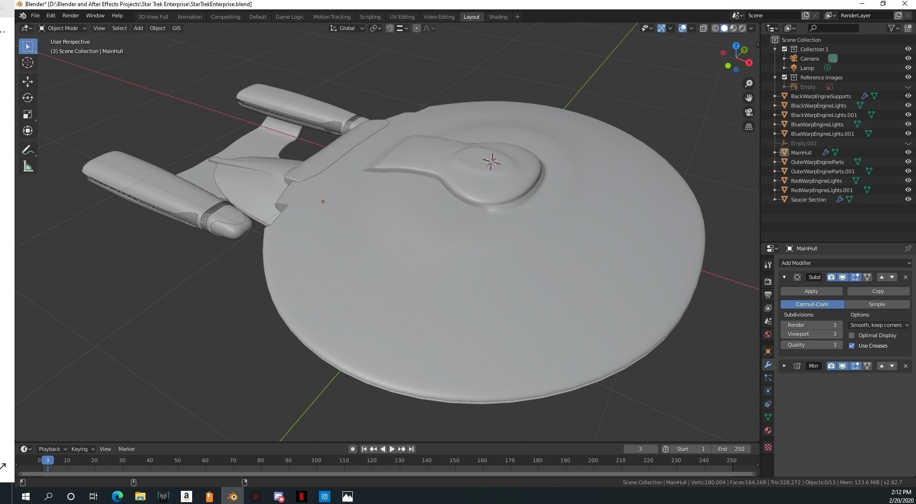Switch to wireframe viewport shading

click(715, 28)
